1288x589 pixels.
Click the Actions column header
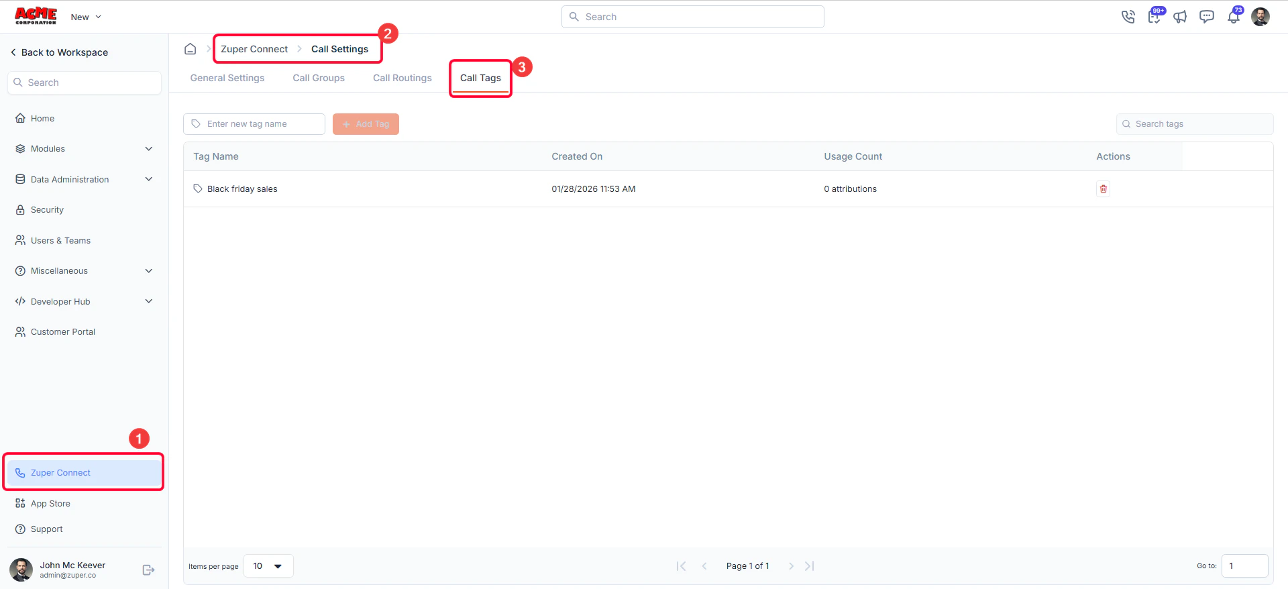[x=1114, y=156]
